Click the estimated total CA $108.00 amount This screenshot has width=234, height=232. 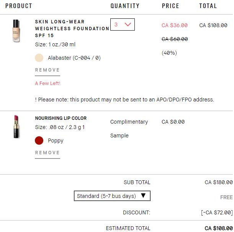tap(219, 228)
